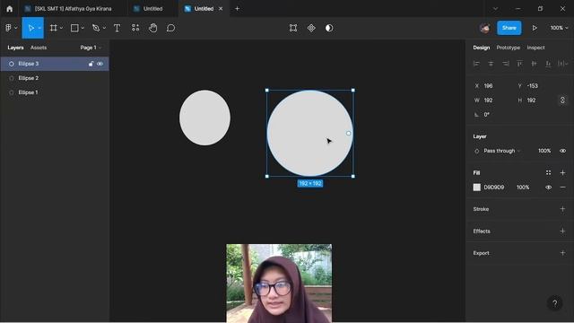Switch to the Prototype tab
This screenshot has height=323, width=574.
point(509,48)
